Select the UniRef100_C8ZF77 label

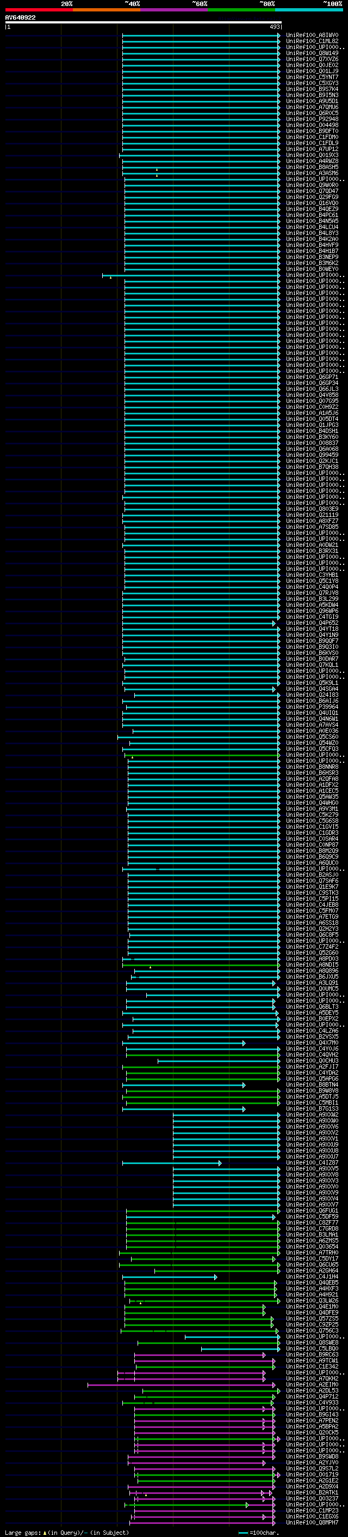(x=312, y=1222)
